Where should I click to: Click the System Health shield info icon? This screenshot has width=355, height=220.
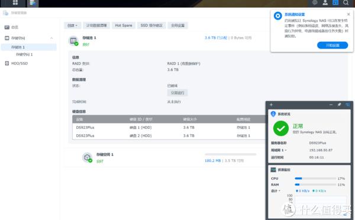(273, 114)
